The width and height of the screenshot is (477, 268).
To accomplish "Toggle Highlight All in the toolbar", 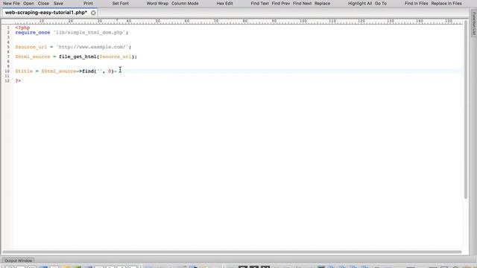I will [x=360, y=3].
